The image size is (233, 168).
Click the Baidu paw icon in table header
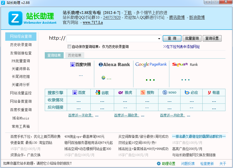[75, 92]
